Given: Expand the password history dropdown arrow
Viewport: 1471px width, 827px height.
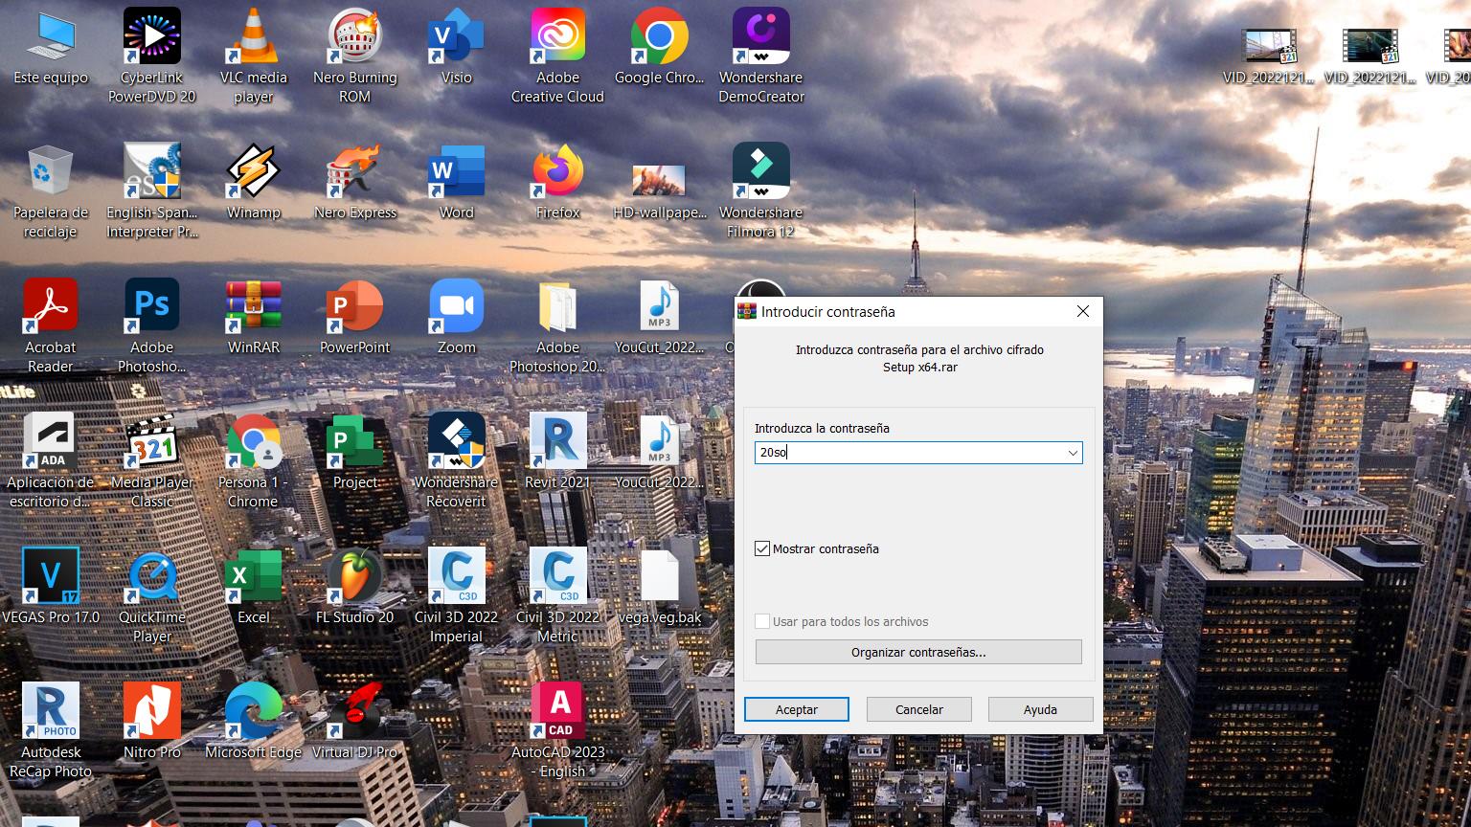Looking at the screenshot, I should [1073, 453].
